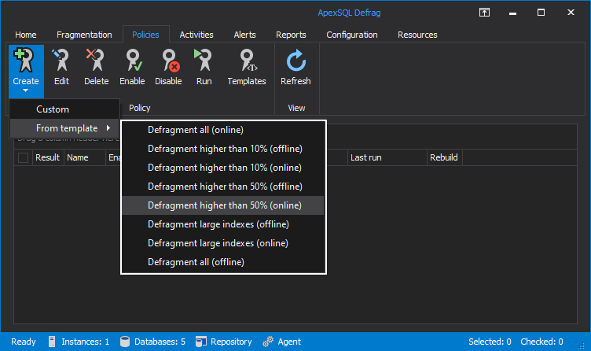
Task: Tick the select-all checkbox in grid header
Action: click(23, 157)
